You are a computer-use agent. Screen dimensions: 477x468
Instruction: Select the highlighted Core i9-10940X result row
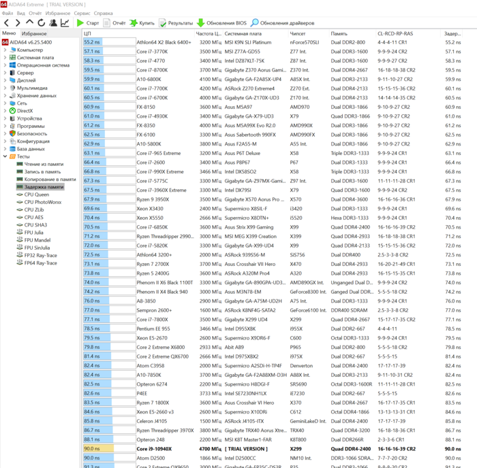click(x=273, y=448)
